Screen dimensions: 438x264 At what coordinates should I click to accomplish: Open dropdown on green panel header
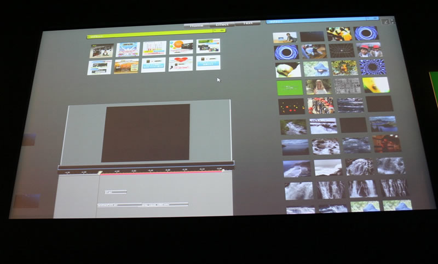click(219, 31)
